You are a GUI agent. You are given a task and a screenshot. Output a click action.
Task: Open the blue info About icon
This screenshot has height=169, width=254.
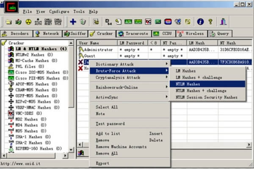(x=200, y=22)
